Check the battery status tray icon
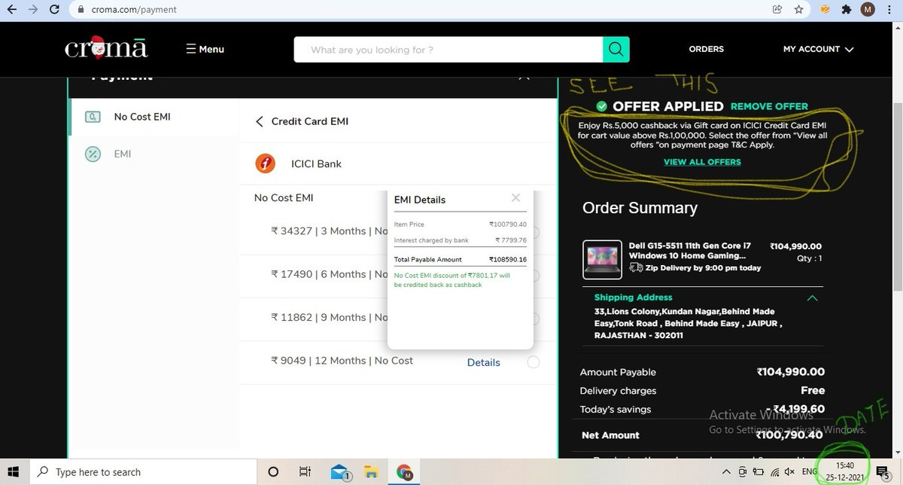903x485 pixels. point(757,471)
